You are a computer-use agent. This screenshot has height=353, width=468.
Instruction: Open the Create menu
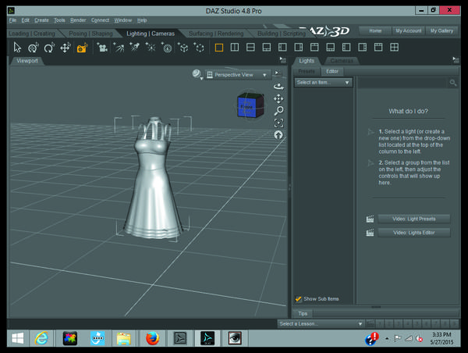tap(41, 20)
